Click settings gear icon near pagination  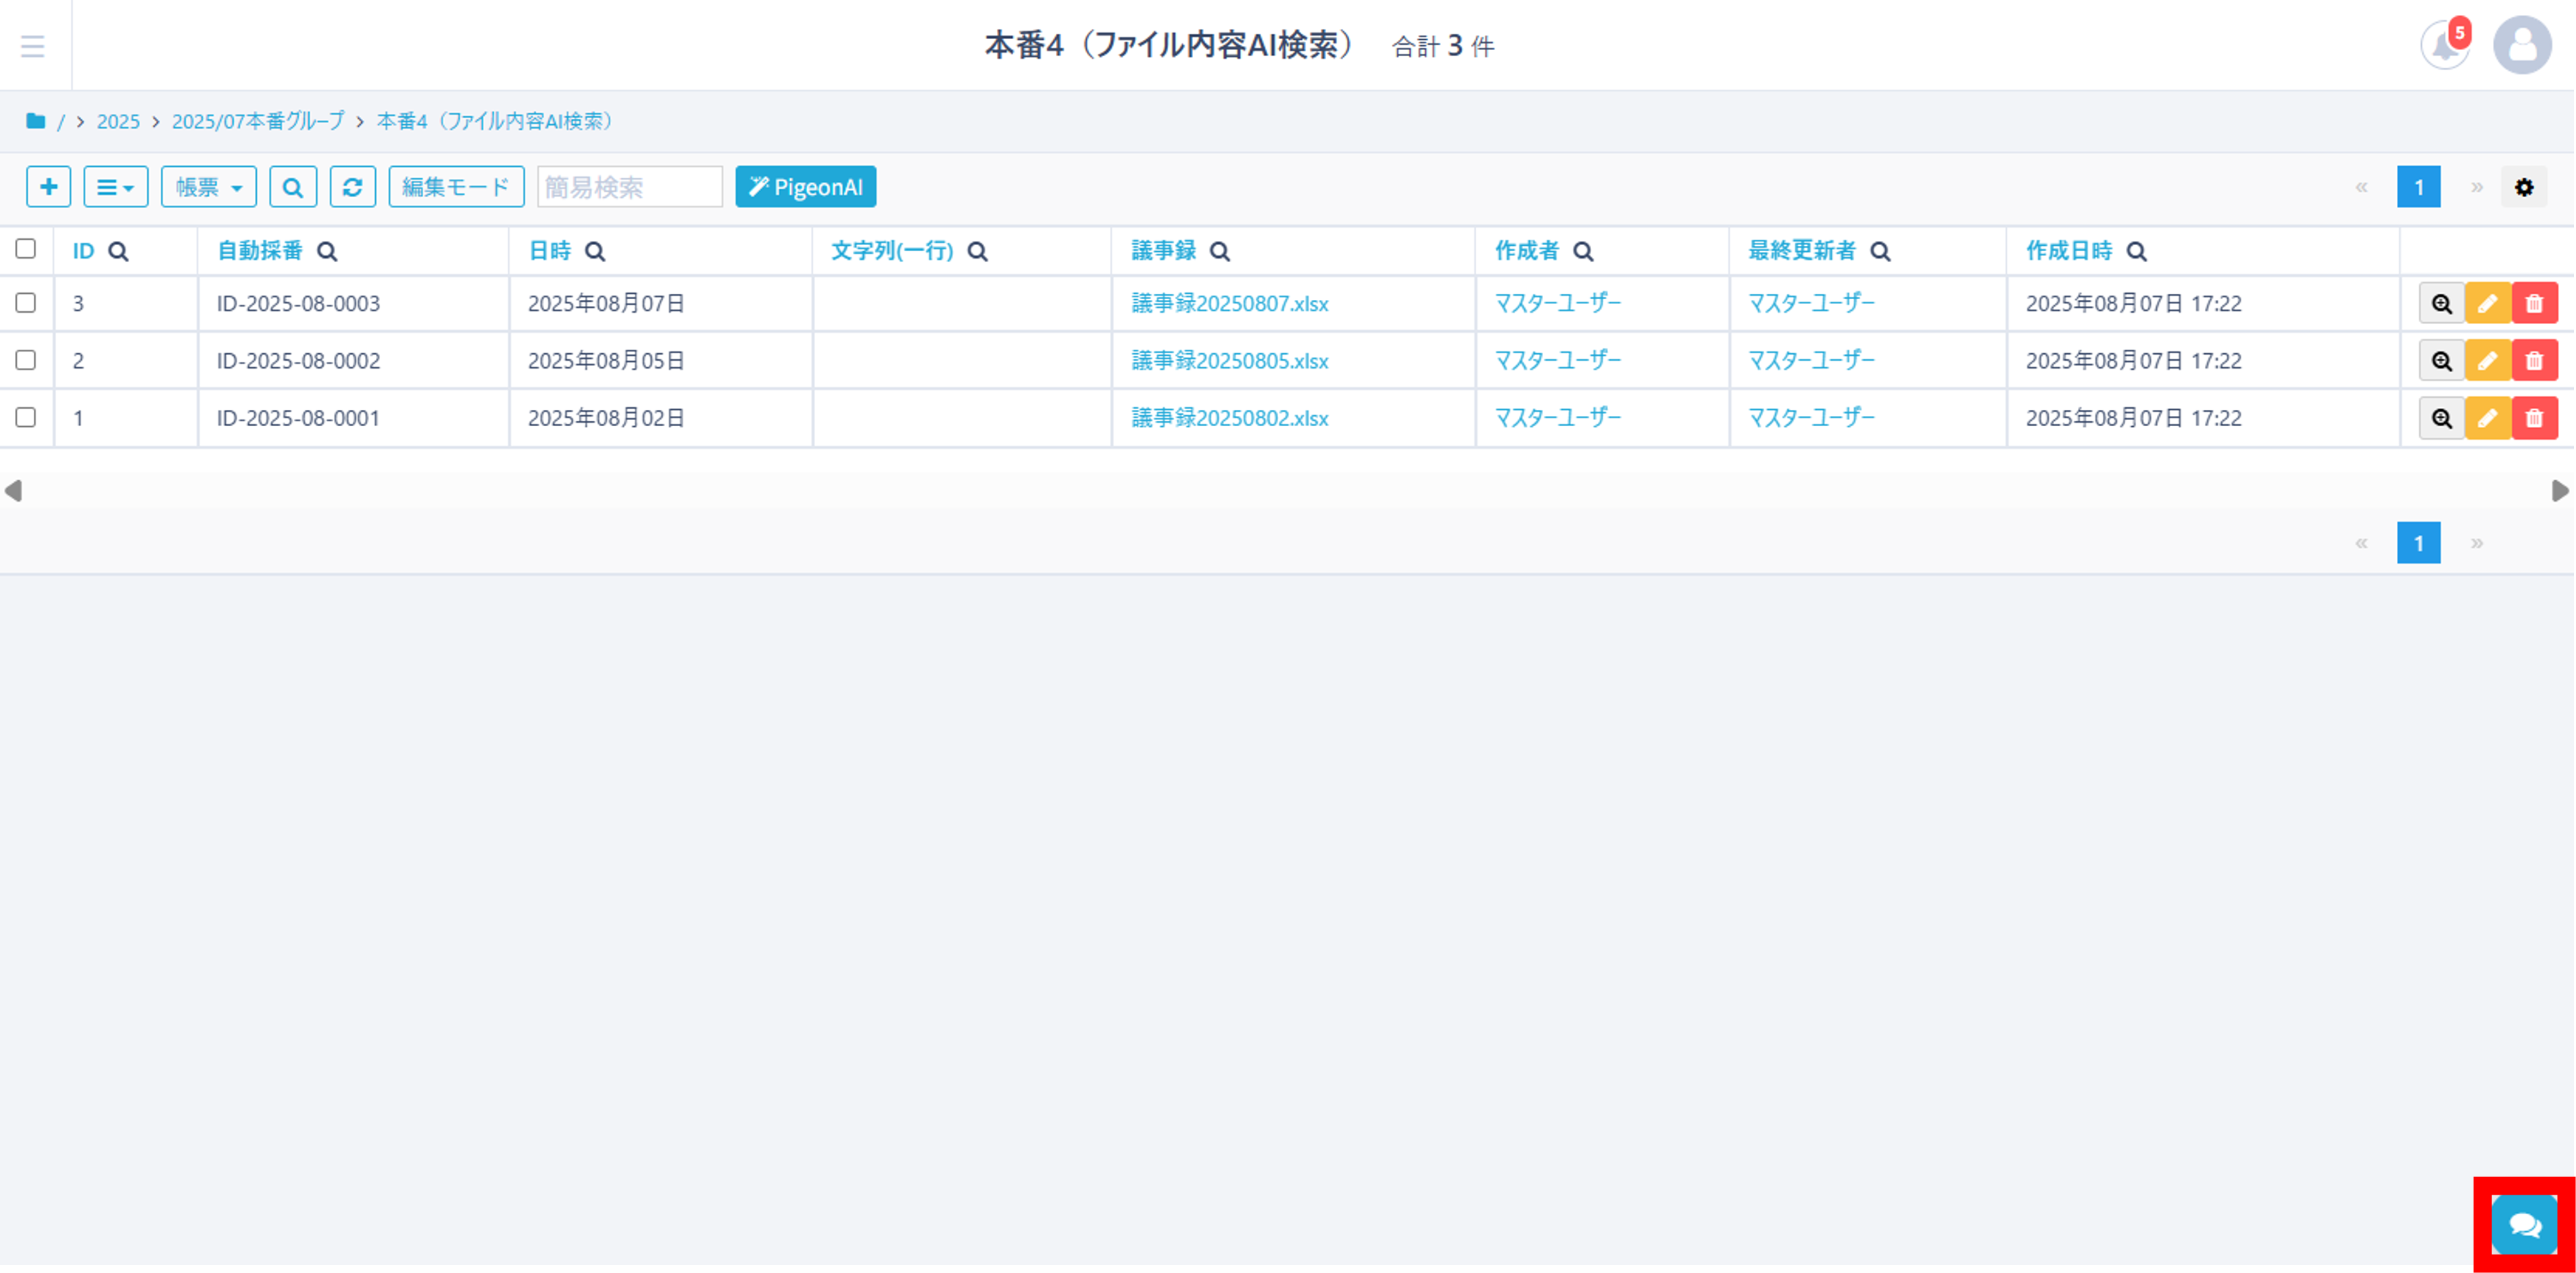pyautogui.click(x=2524, y=187)
